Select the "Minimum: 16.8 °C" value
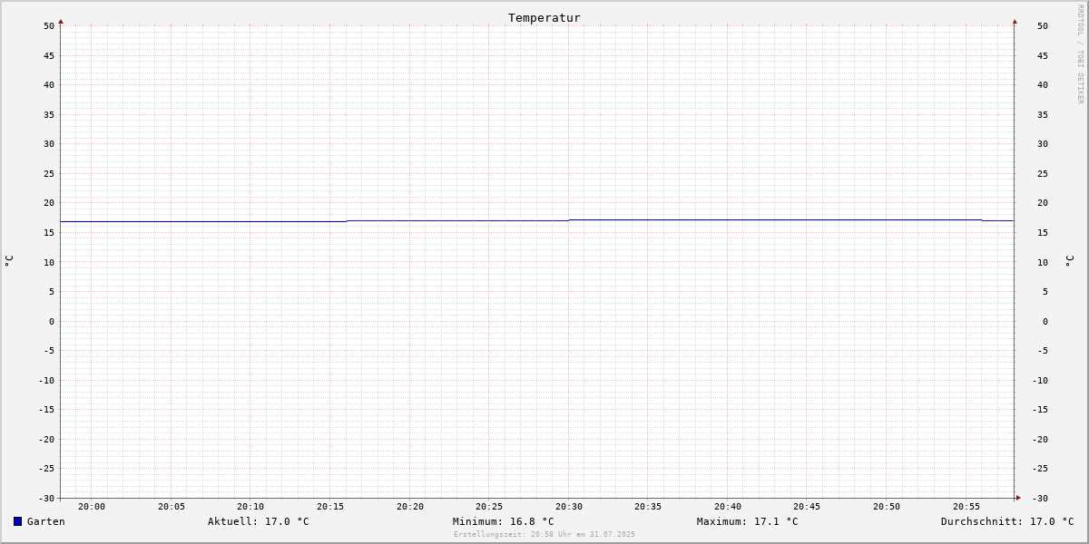 [x=504, y=521]
